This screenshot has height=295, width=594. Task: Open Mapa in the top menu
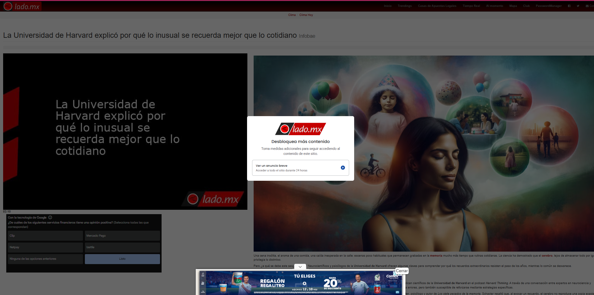513,6
